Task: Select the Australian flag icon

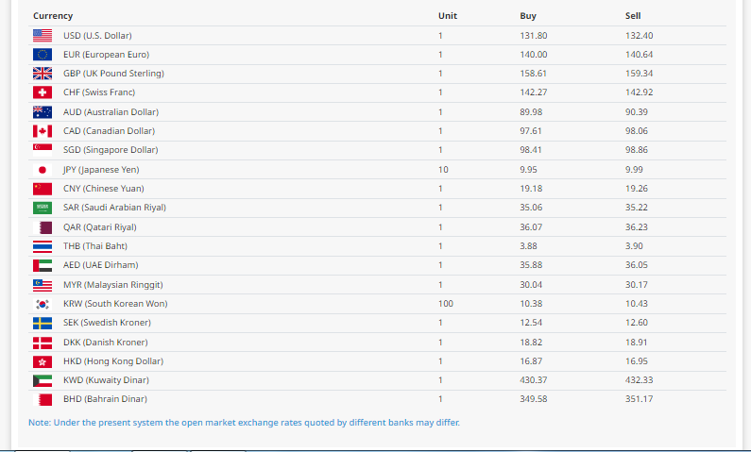Action: 43,112
